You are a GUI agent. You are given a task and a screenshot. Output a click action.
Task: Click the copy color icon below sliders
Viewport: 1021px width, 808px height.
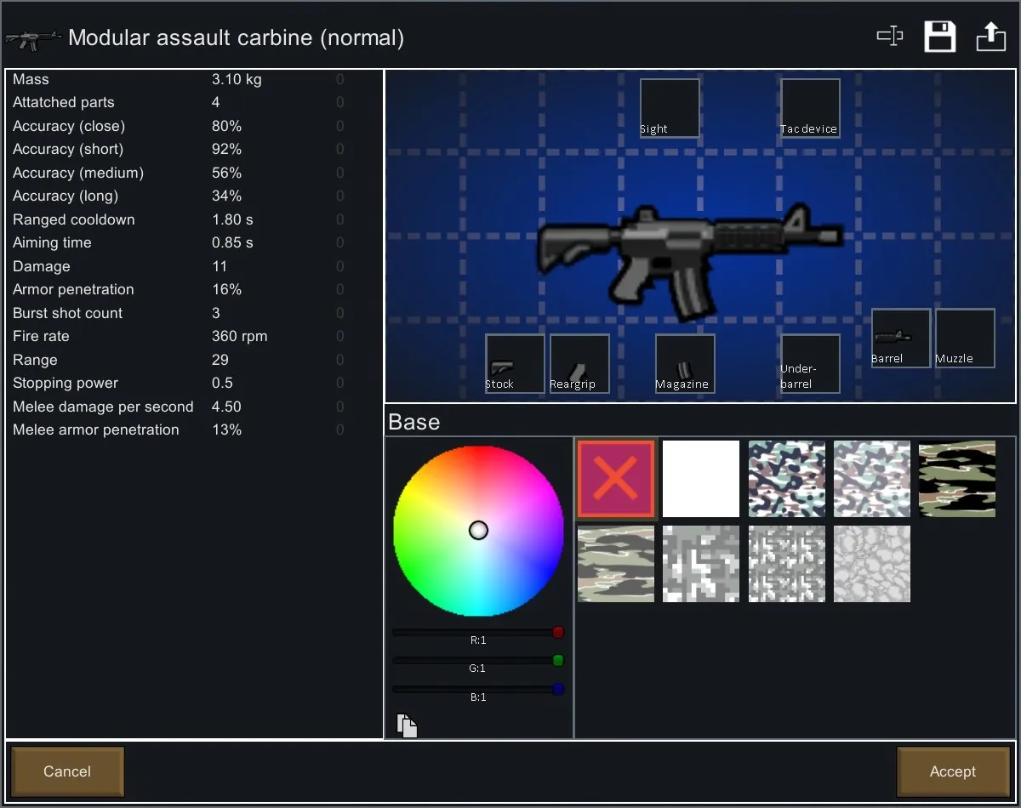pos(407,725)
